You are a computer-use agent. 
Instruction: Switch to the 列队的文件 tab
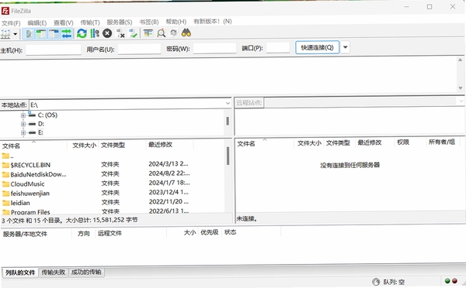click(20, 273)
